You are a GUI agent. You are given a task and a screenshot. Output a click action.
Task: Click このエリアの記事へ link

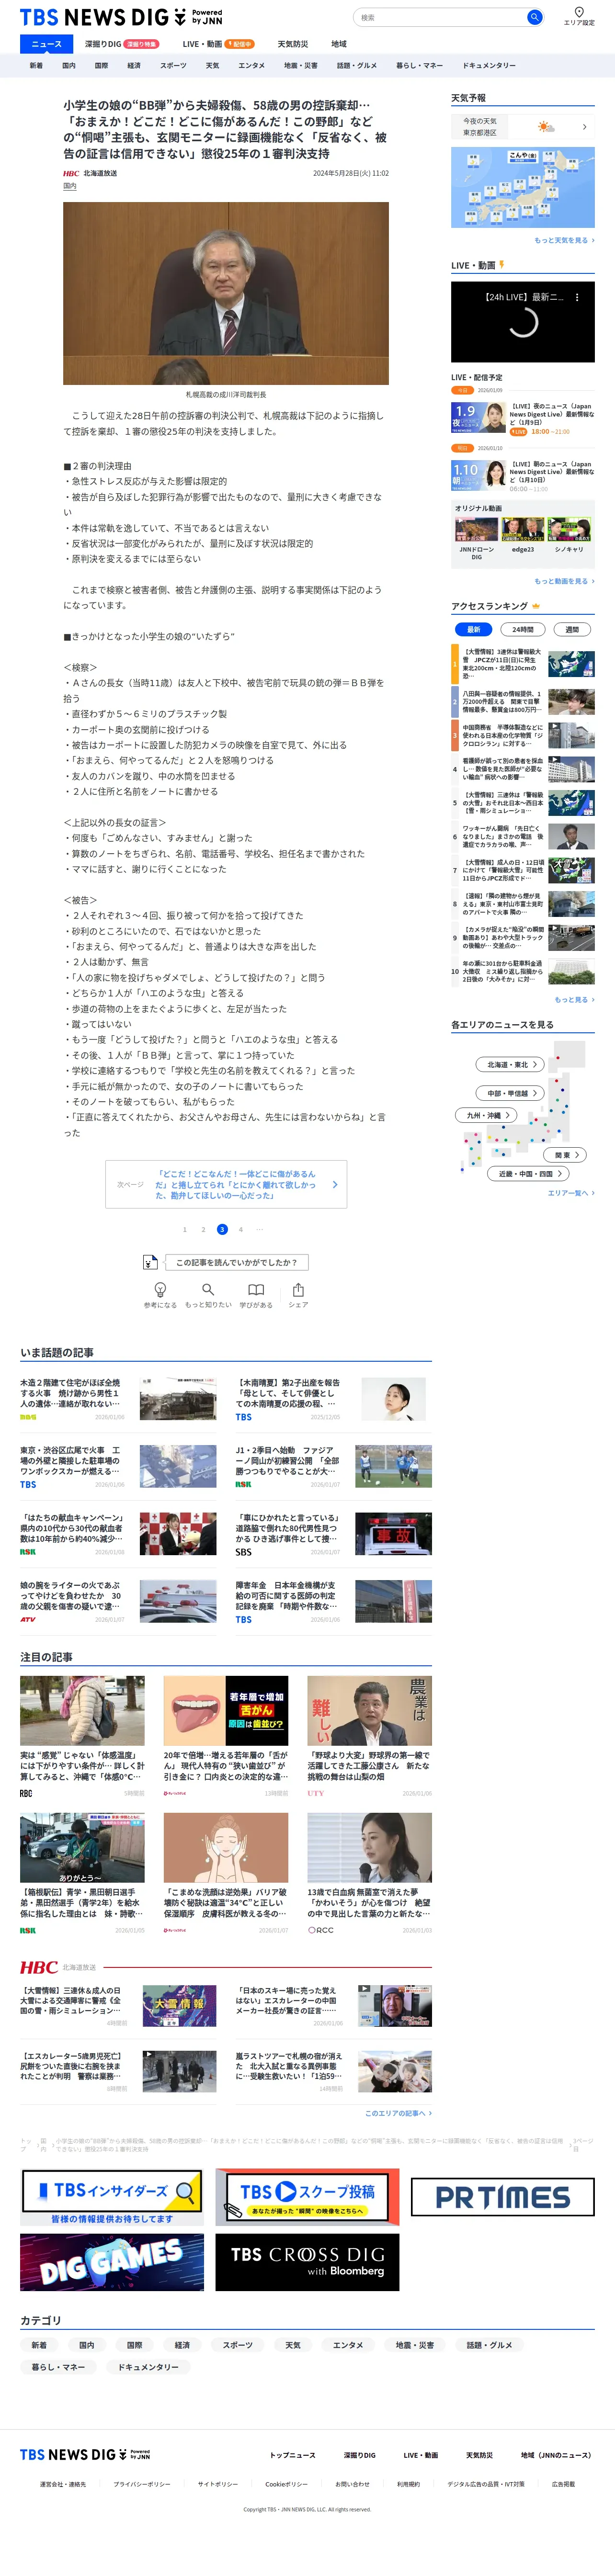tap(398, 2113)
